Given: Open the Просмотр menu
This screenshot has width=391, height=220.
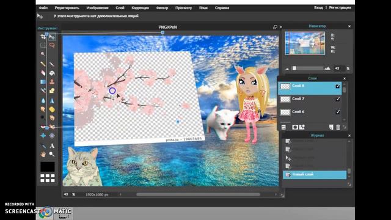Looking at the screenshot, I should pos(183,8).
